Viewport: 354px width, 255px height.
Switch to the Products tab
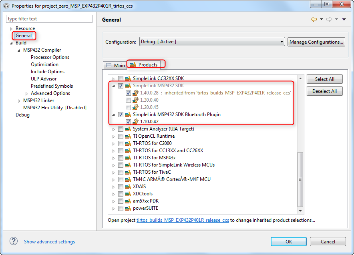pyautogui.click(x=144, y=64)
